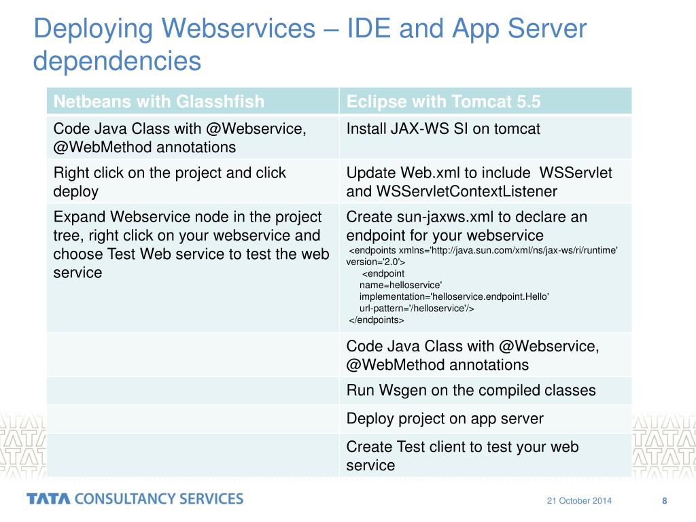Click 'Create sun-jaxws.xml to declare an endpoint' text
Viewport: 696px width, 522px height.
coord(466,226)
